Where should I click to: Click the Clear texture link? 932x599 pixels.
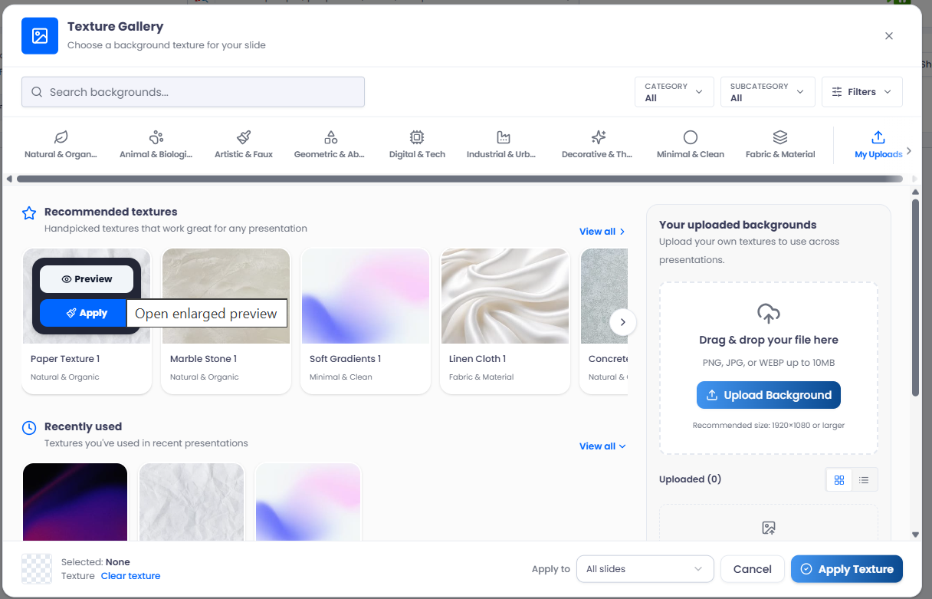coord(130,576)
